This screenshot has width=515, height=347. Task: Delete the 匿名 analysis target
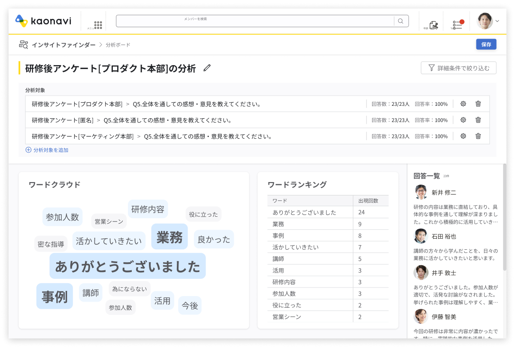click(x=478, y=120)
